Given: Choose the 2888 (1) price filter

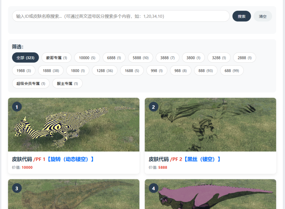Looking at the screenshot, I should coord(244,57).
